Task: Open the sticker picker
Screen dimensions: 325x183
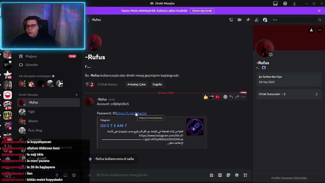Action: coord(228,175)
